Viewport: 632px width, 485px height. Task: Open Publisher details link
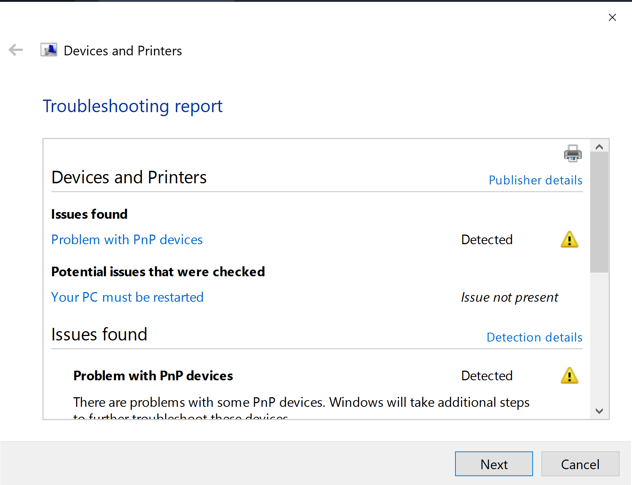[x=535, y=180]
